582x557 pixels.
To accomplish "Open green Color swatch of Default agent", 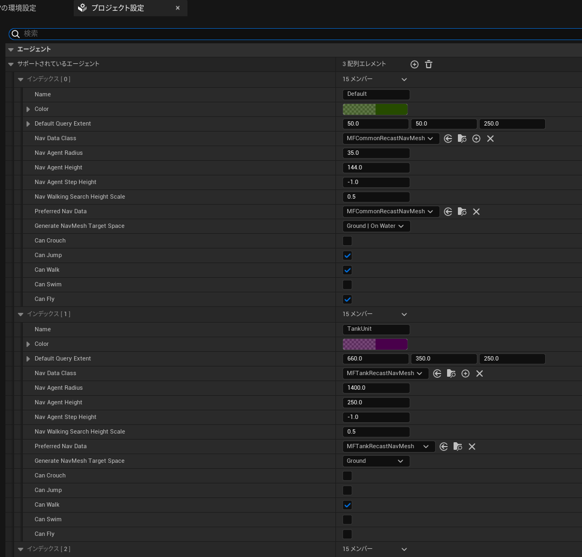I will (375, 109).
